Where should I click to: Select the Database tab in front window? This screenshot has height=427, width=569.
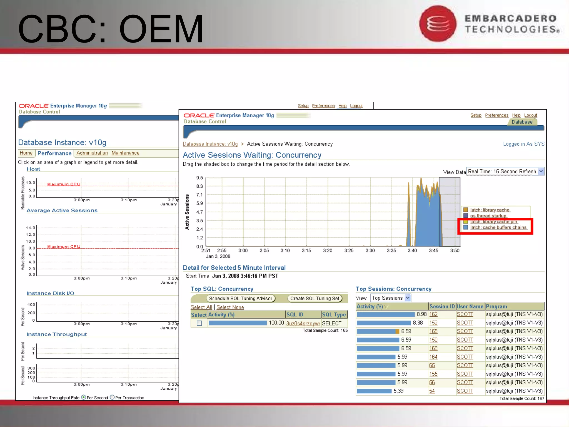pos(522,122)
